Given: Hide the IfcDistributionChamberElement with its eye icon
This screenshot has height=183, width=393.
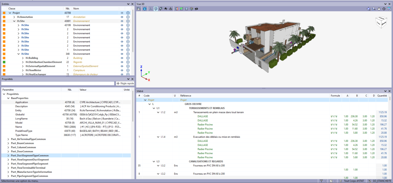Looking at the screenshot, I should tap(122, 62).
